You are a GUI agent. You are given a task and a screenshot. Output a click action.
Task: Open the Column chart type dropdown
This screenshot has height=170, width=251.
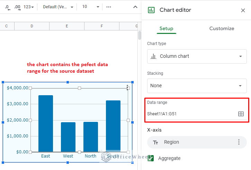click(197, 56)
